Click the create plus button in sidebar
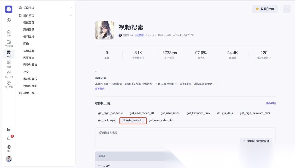295x168 pixels. click(8, 20)
